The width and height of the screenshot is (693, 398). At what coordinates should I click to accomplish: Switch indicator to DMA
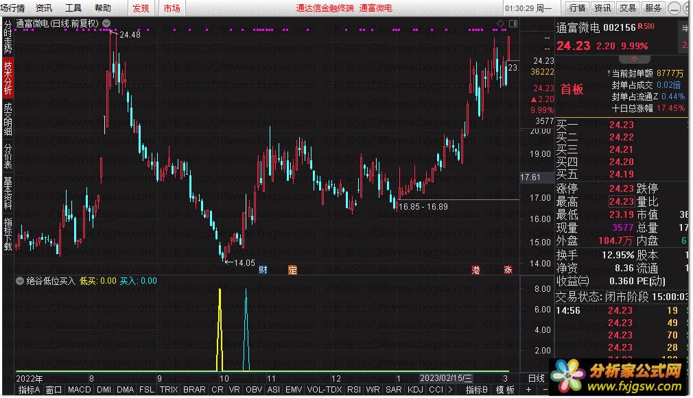point(126,390)
